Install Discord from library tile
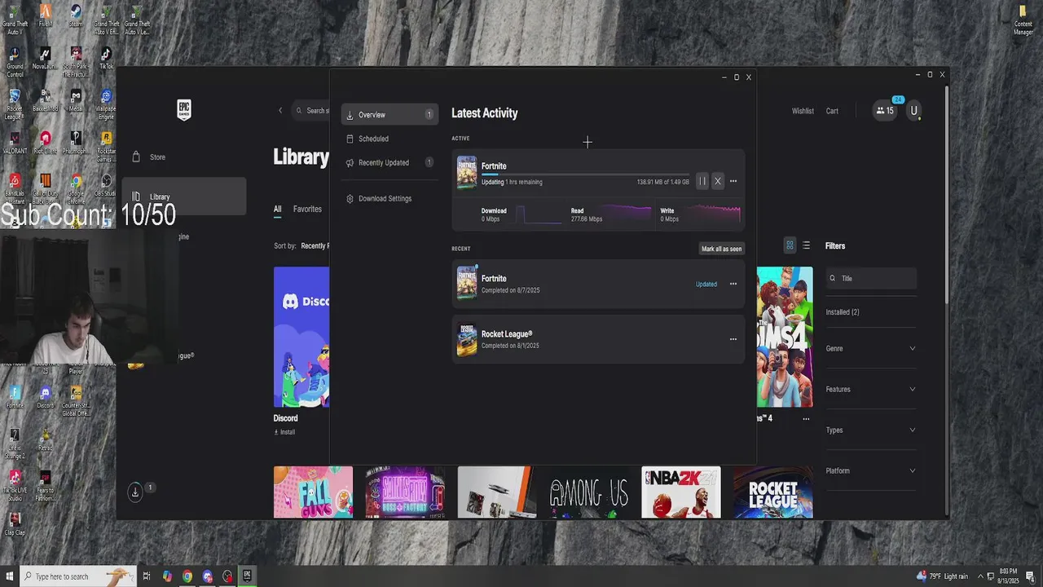Screen dimensions: 1043x587 coord(284,432)
